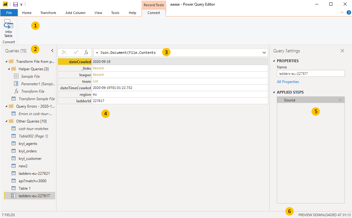Click the fx formula icon in formula bar
Screen dimensions: 352x218
point(86,53)
